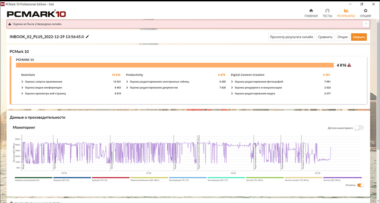Click the PCMark title bar app icon

pyautogui.click(x=3, y=4)
